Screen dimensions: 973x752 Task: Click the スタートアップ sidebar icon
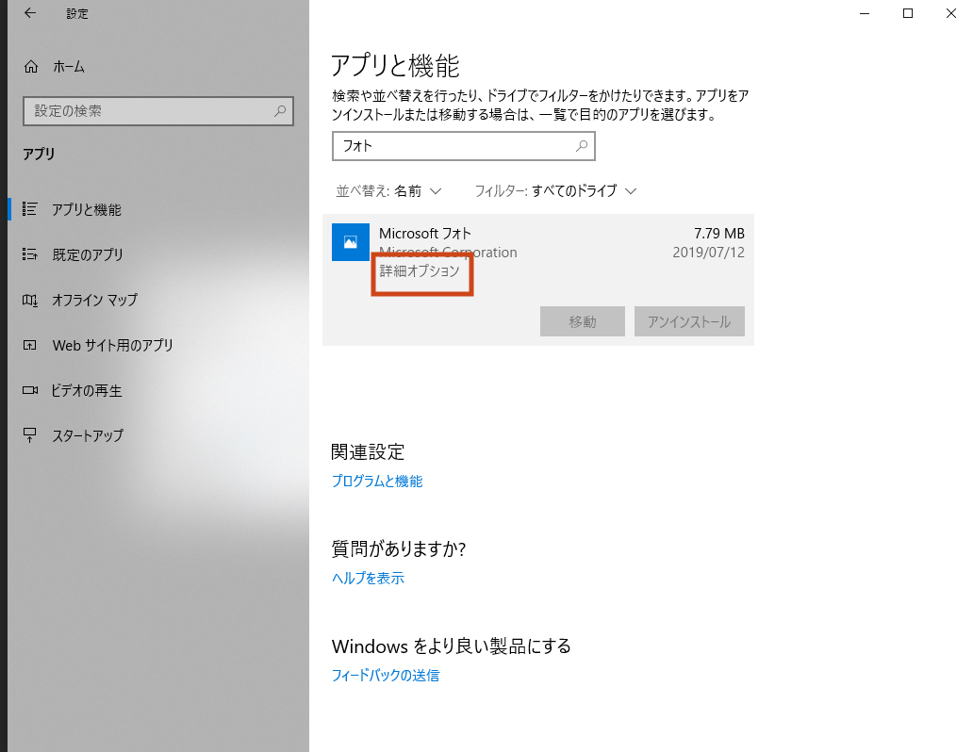tap(30, 435)
